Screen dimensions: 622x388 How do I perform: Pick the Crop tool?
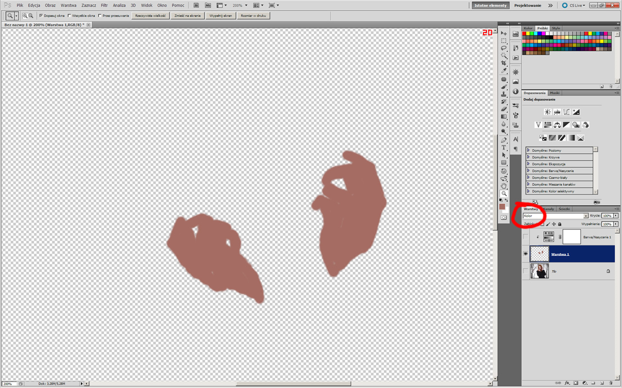(x=504, y=63)
